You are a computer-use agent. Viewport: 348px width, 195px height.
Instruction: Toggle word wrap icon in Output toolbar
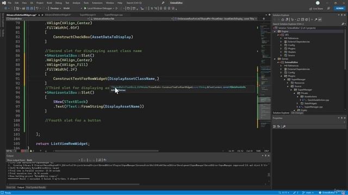(x=99, y=160)
